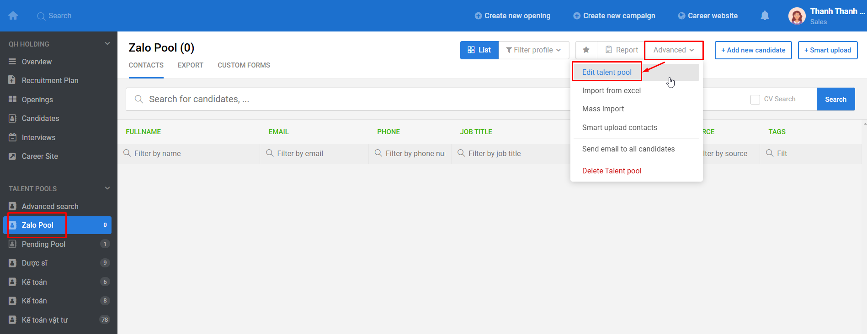Viewport: 867px width, 334px height.
Task: Open the Career website link
Action: [707, 16]
